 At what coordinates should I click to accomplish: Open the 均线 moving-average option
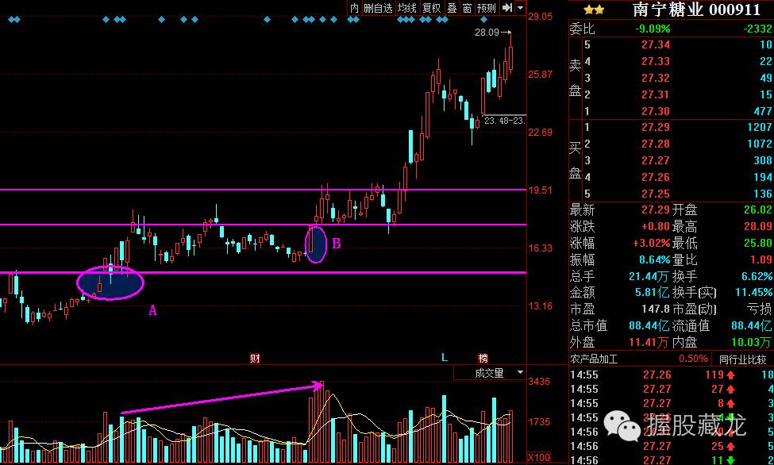[x=407, y=8]
